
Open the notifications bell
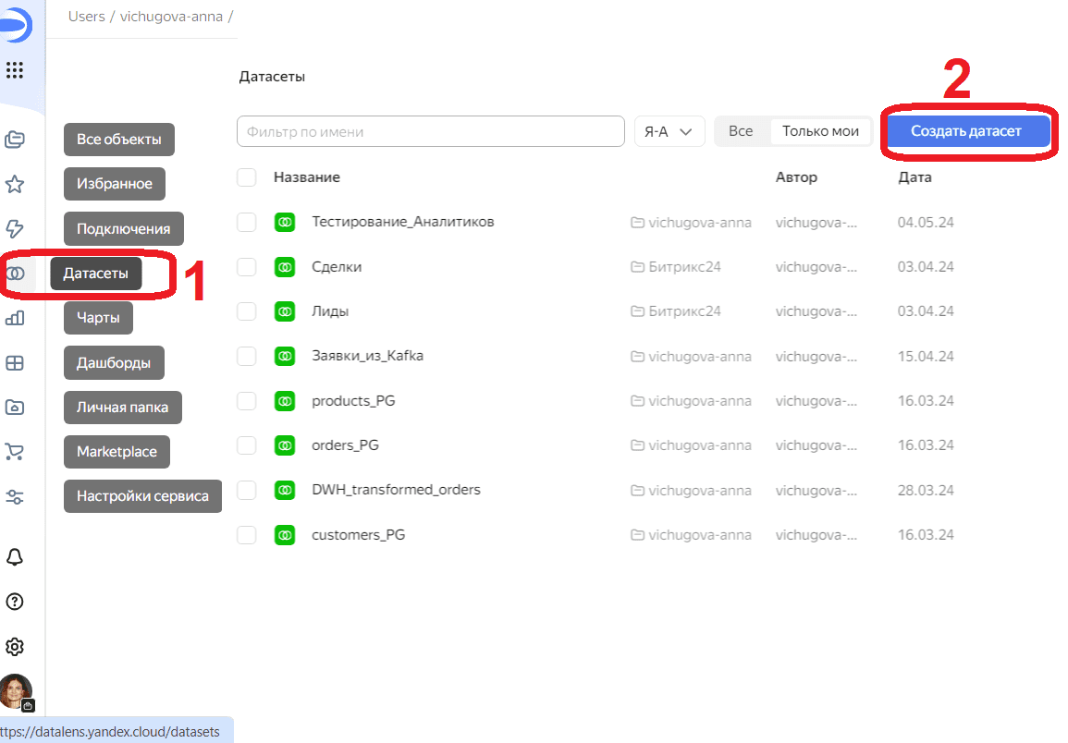[14, 557]
